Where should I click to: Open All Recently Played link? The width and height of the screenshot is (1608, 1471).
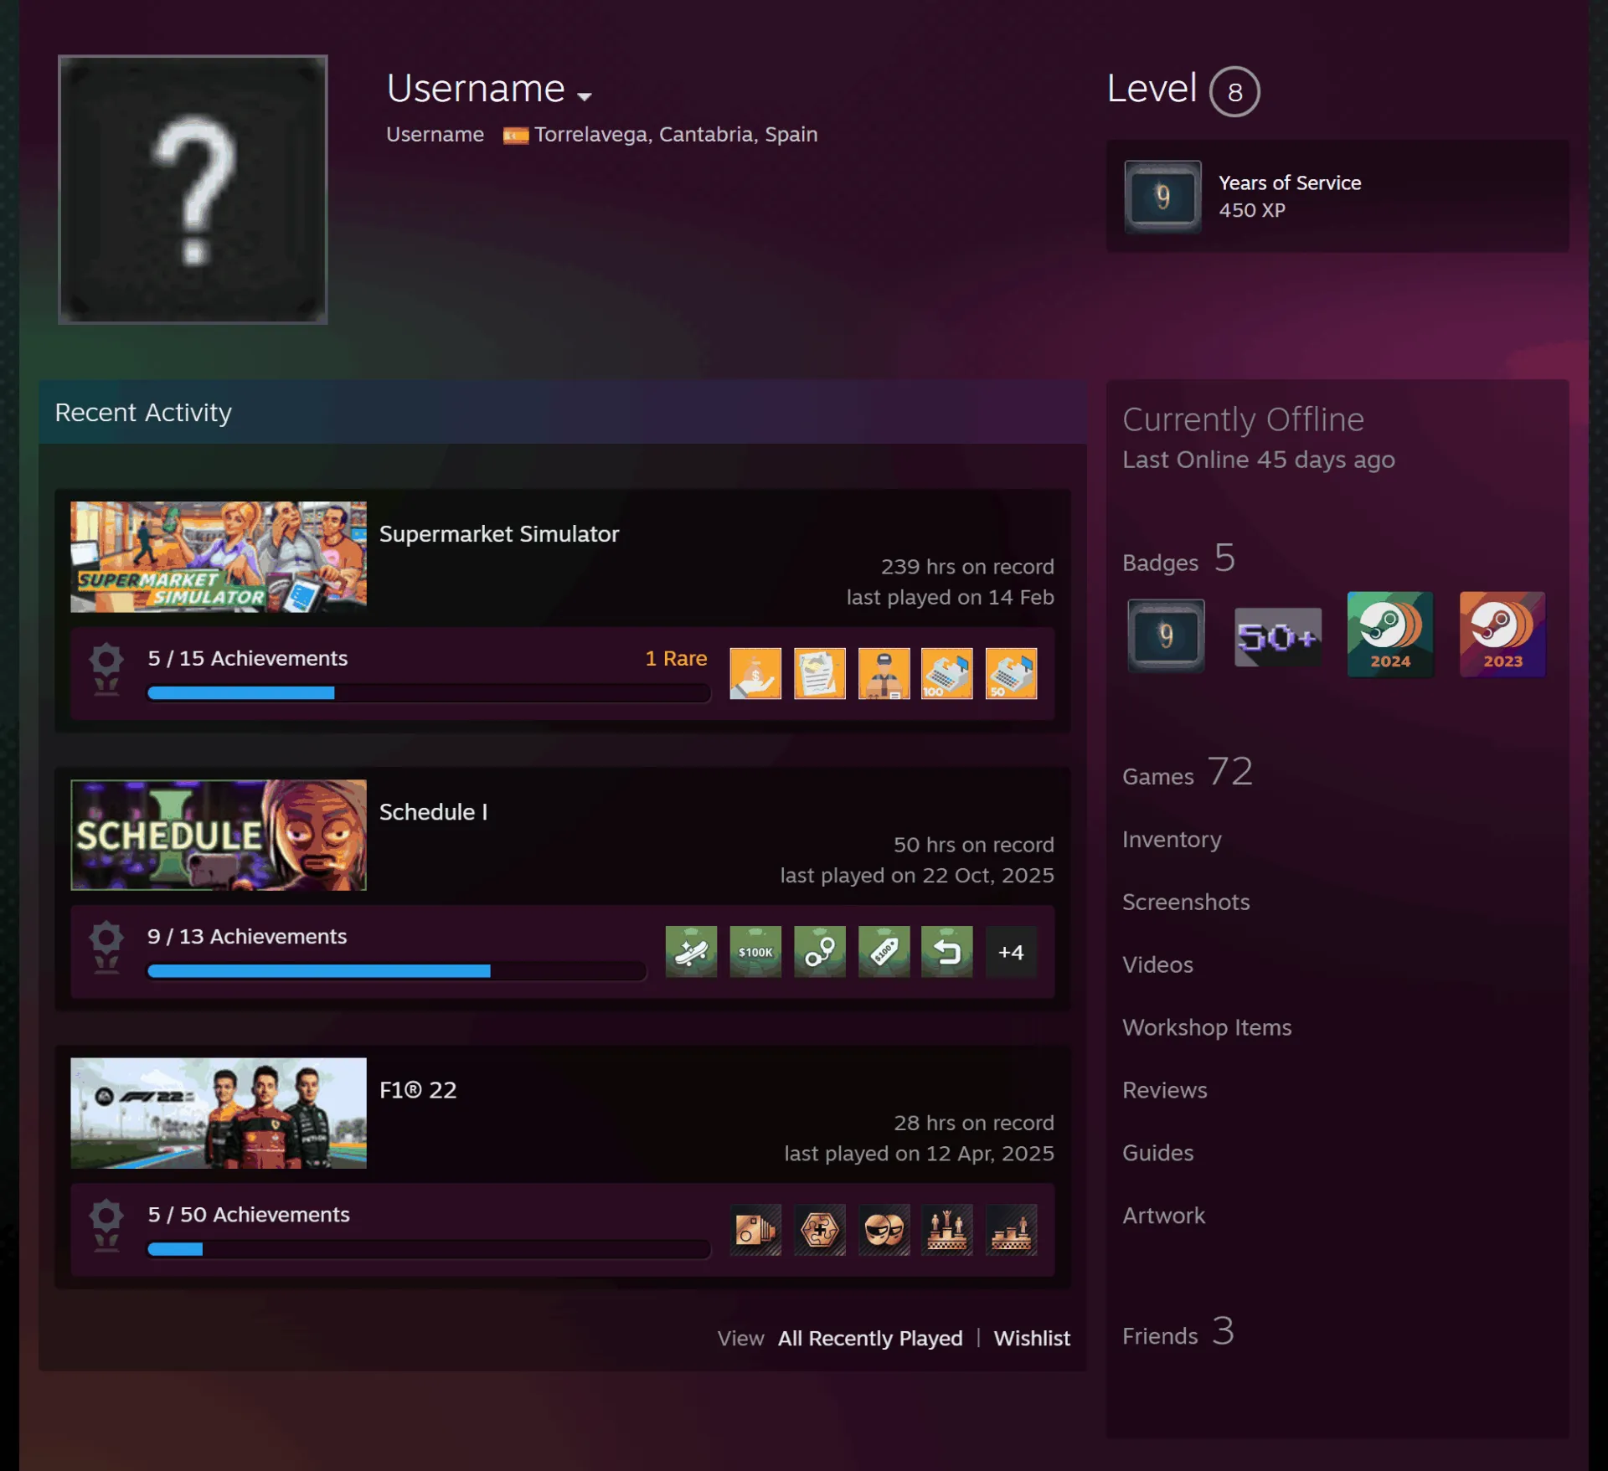click(870, 1338)
